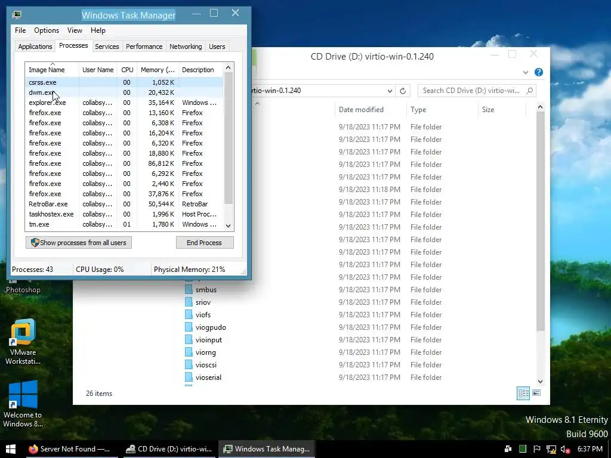Image resolution: width=611 pixels, height=458 pixels.
Task: Click Show processes from all users button
Action: 79,243
